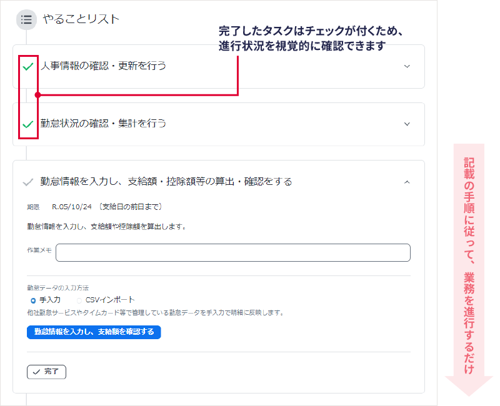Image resolution: width=500 pixels, height=406 pixels.
Task: Mark task done with 完了 button
Action: pyautogui.click(x=46, y=372)
